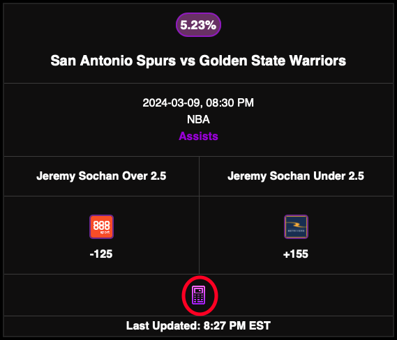Select the 08:30 PM game time

230,103
